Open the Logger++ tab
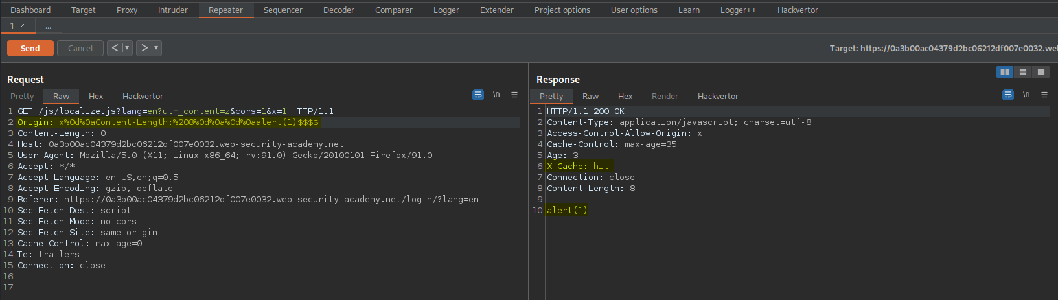Image resolution: width=1058 pixels, height=300 pixels. click(x=738, y=10)
